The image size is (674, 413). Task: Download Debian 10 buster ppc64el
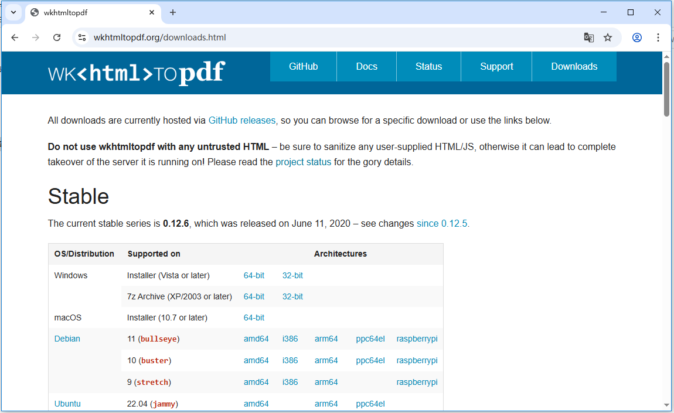pos(370,360)
